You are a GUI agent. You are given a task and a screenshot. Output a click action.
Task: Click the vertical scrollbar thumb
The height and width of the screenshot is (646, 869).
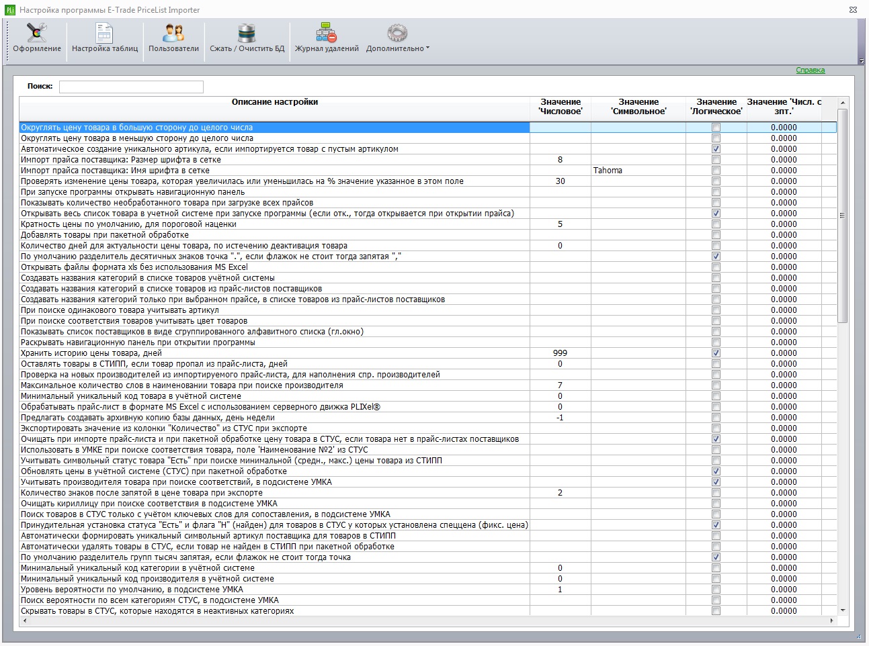(843, 216)
